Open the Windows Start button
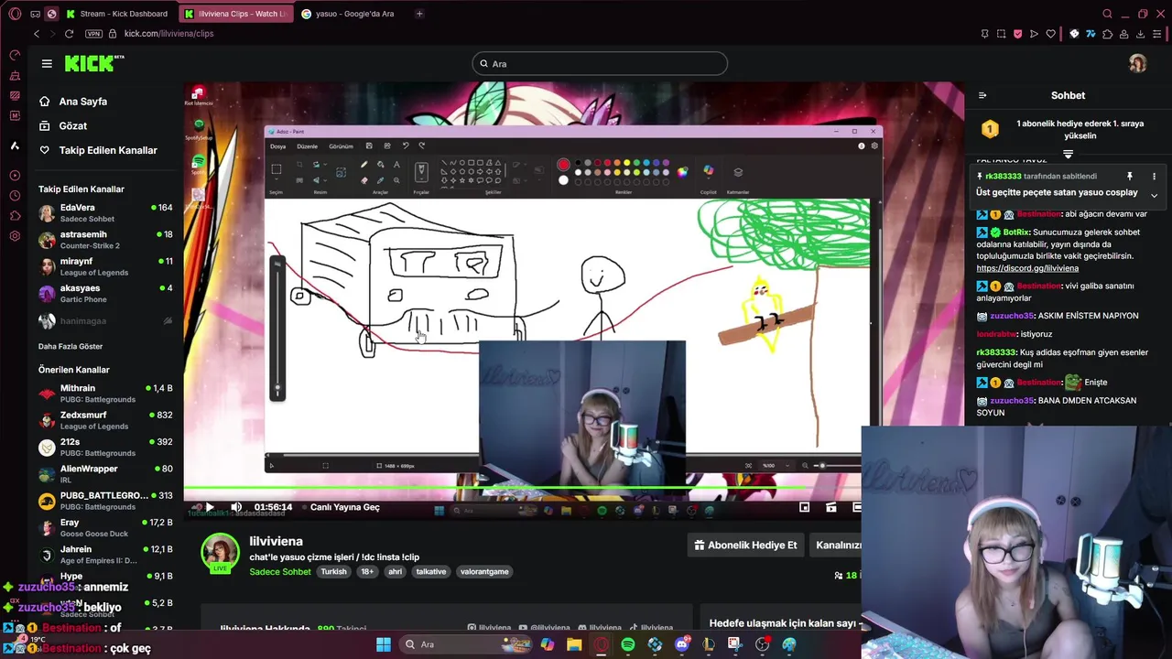This screenshot has width=1172, height=659. coord(384,644)
